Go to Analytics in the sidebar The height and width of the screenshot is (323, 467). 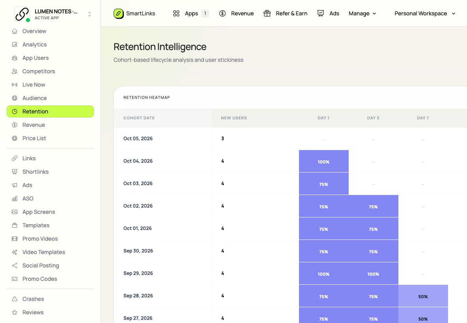pos(50,45)
